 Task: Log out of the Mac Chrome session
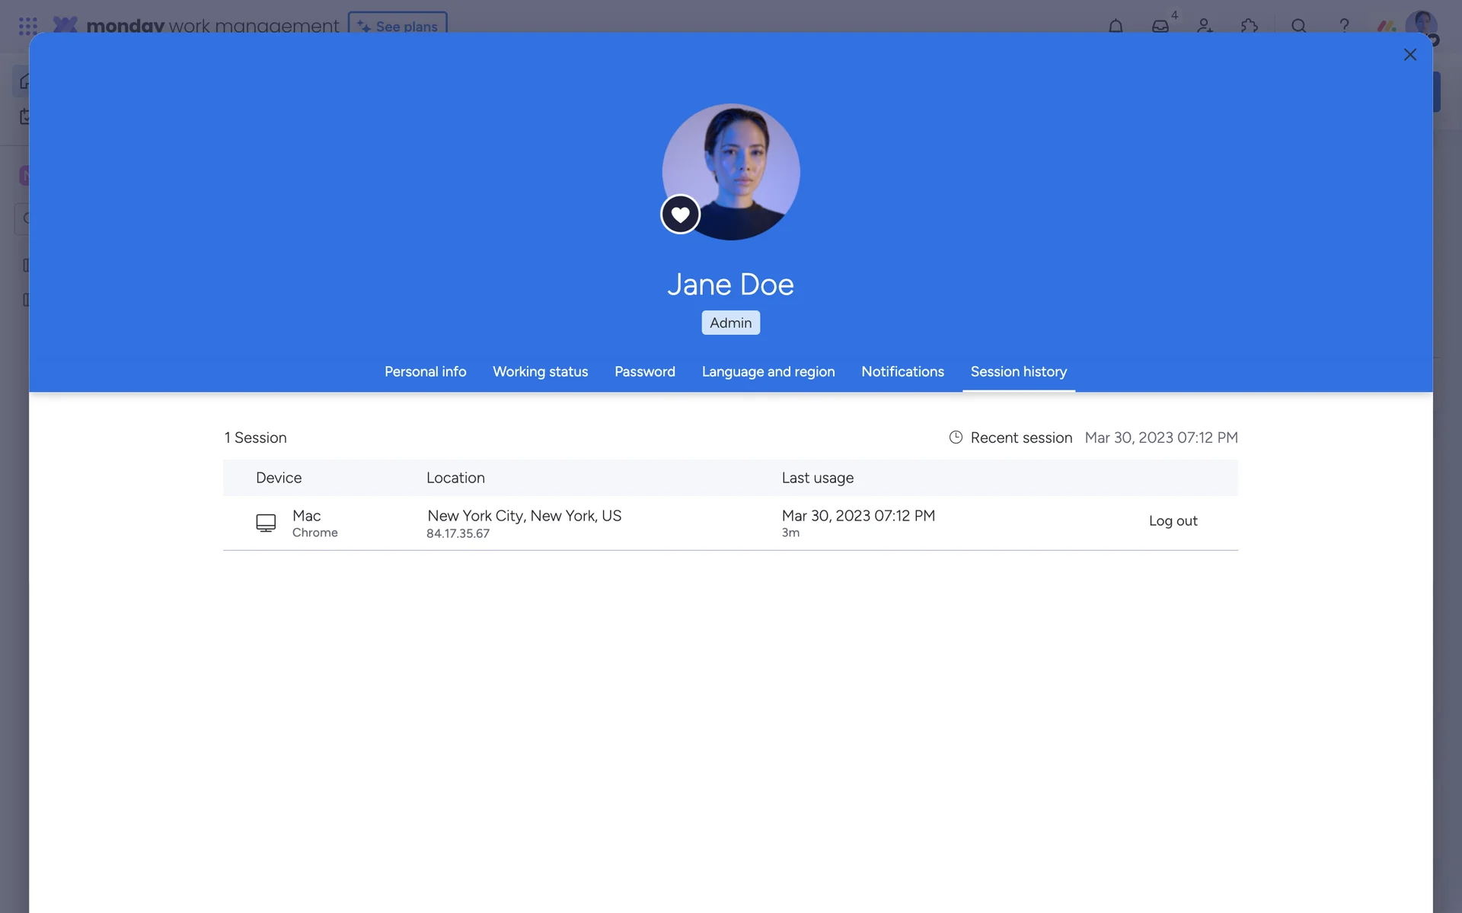pos(1173,521)
